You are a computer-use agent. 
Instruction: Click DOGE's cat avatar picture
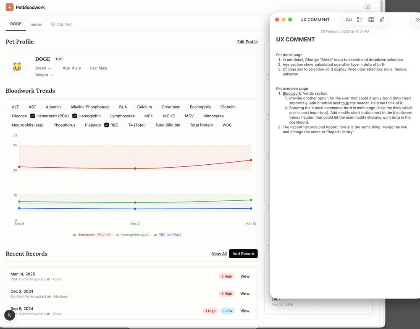tap(17, 67)
